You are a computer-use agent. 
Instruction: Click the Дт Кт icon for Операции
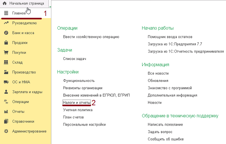click(x=6, y=102)
